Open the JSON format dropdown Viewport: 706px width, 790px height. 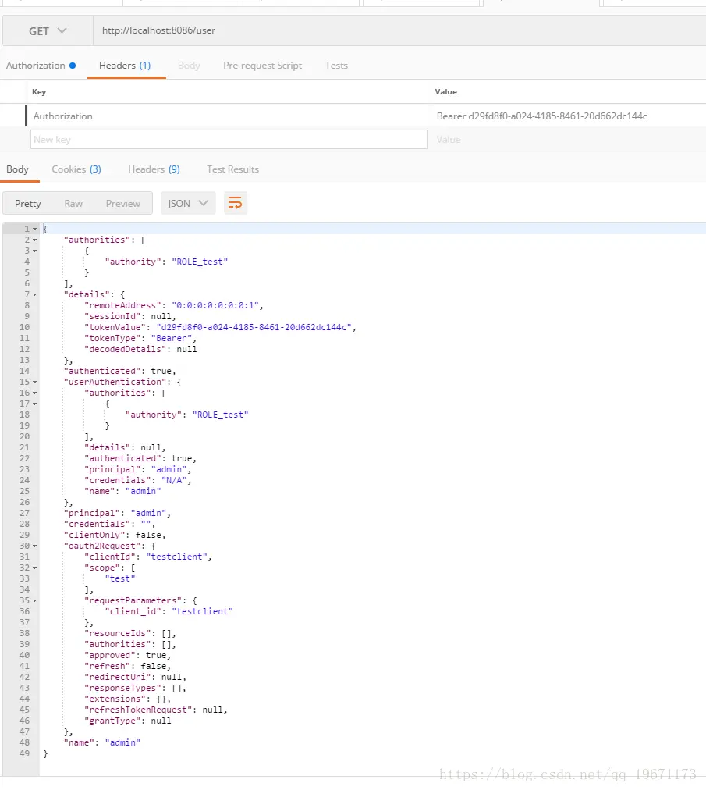click(x=188, y=204)
